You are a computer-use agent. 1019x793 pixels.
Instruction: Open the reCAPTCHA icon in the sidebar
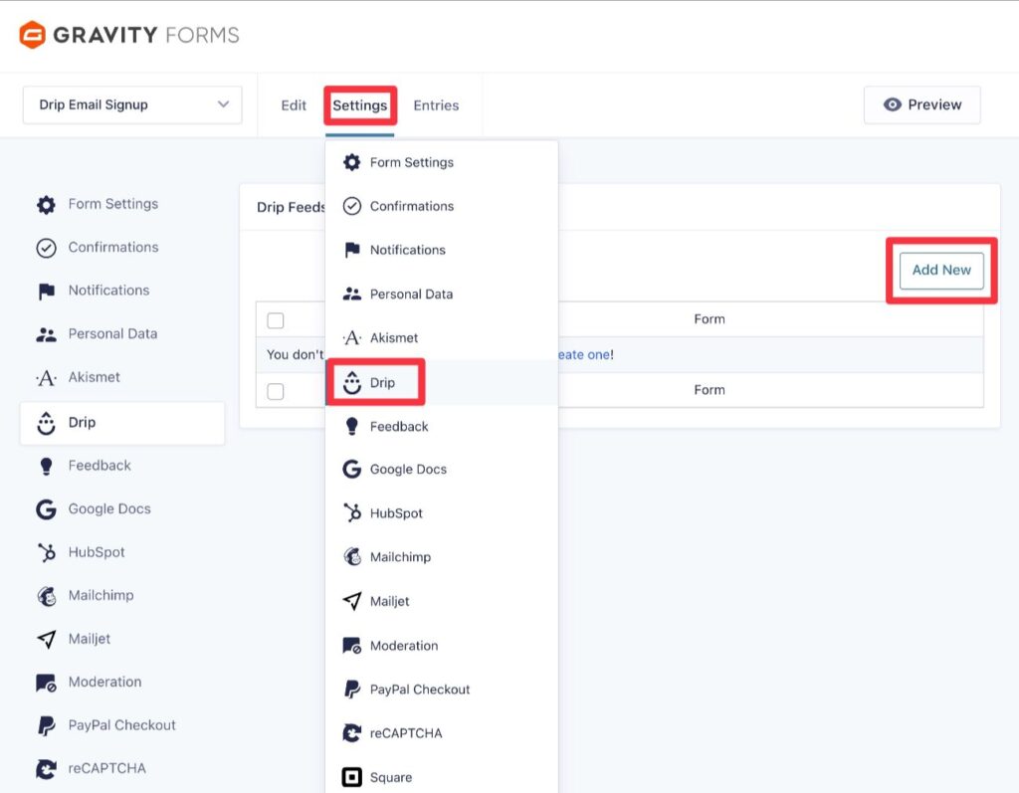point(46,769)
